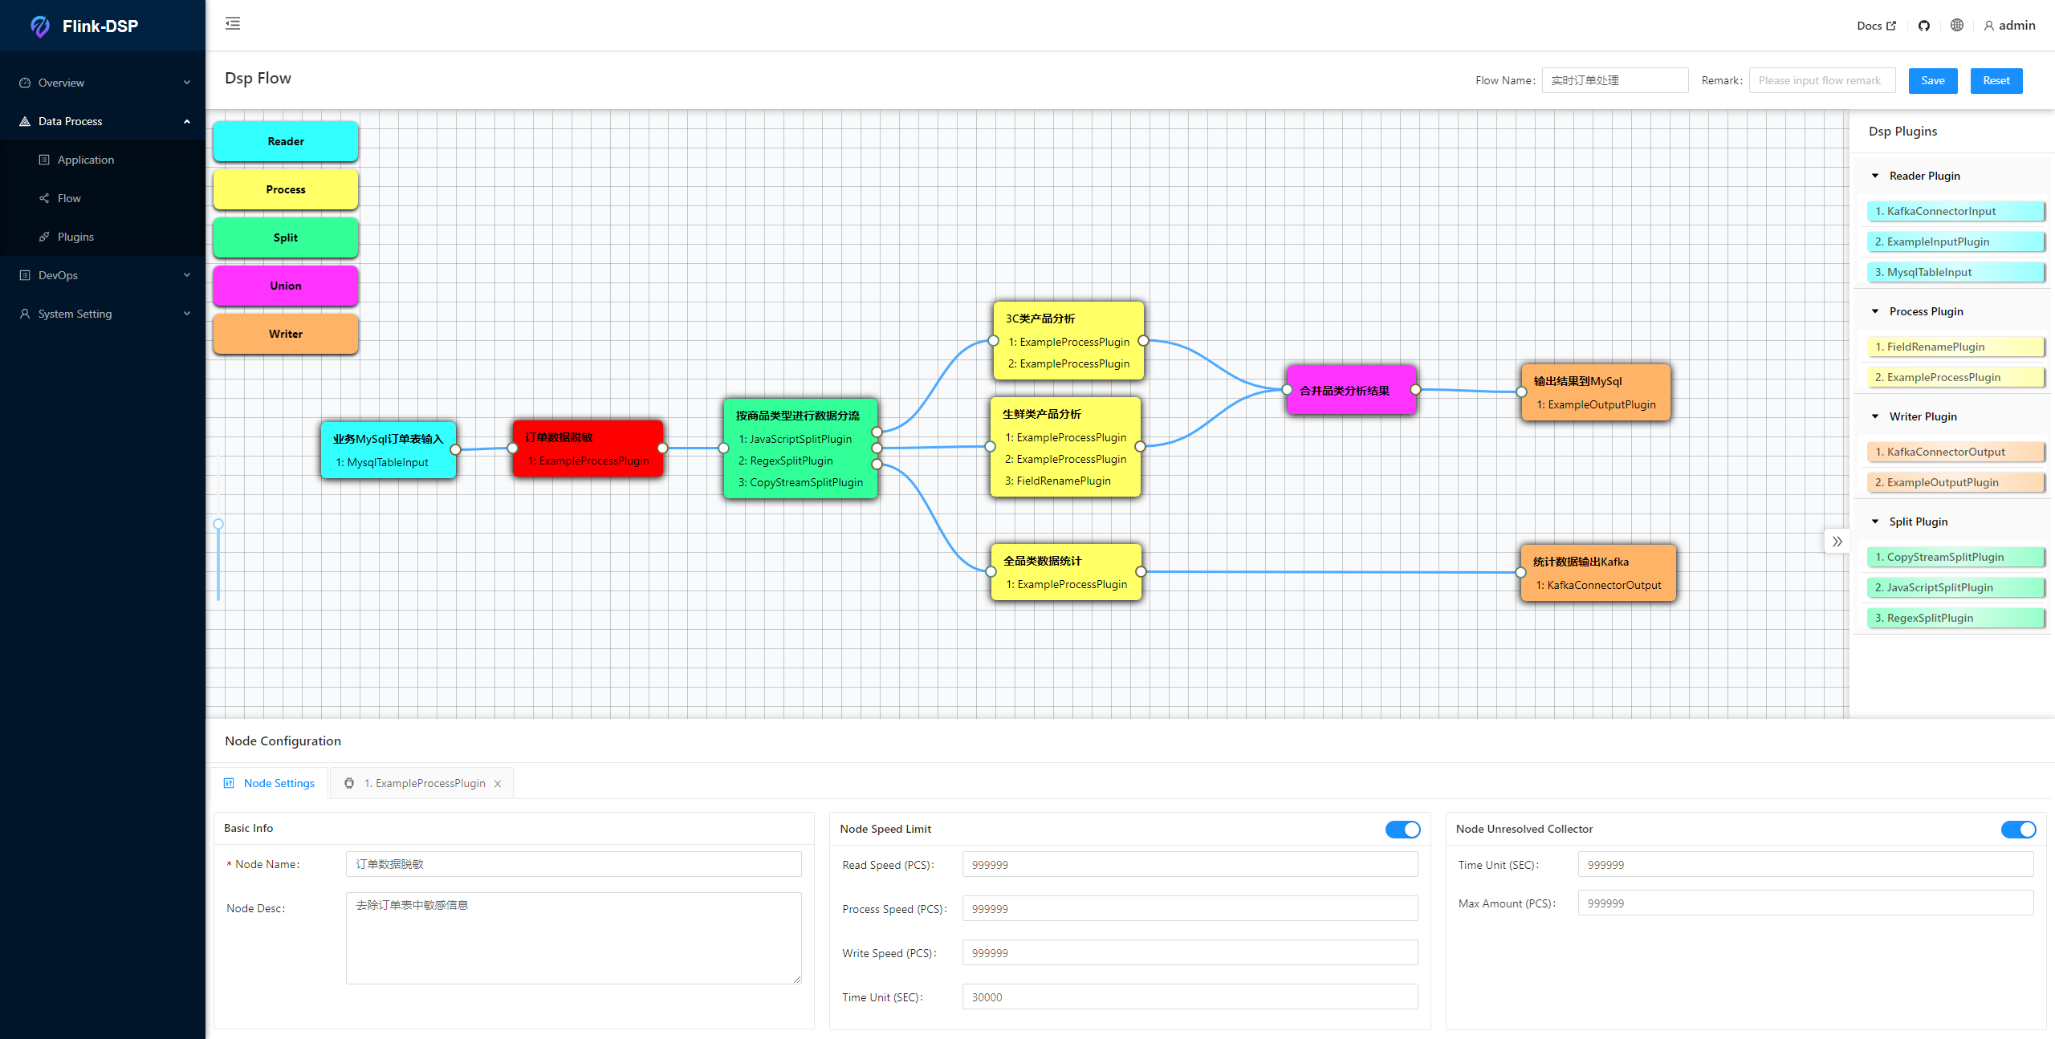The width and height of the screenshot is (2055, 1039).
Task: Toggle the Node Speed Limit switch
Action: [x=1402, y=829]
